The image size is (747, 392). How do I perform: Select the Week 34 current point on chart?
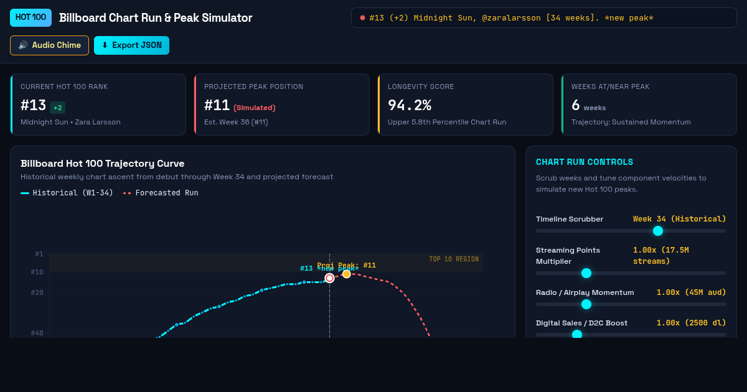click(330, 278)
